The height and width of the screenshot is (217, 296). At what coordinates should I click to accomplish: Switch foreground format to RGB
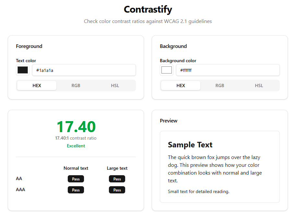point(76,86)
